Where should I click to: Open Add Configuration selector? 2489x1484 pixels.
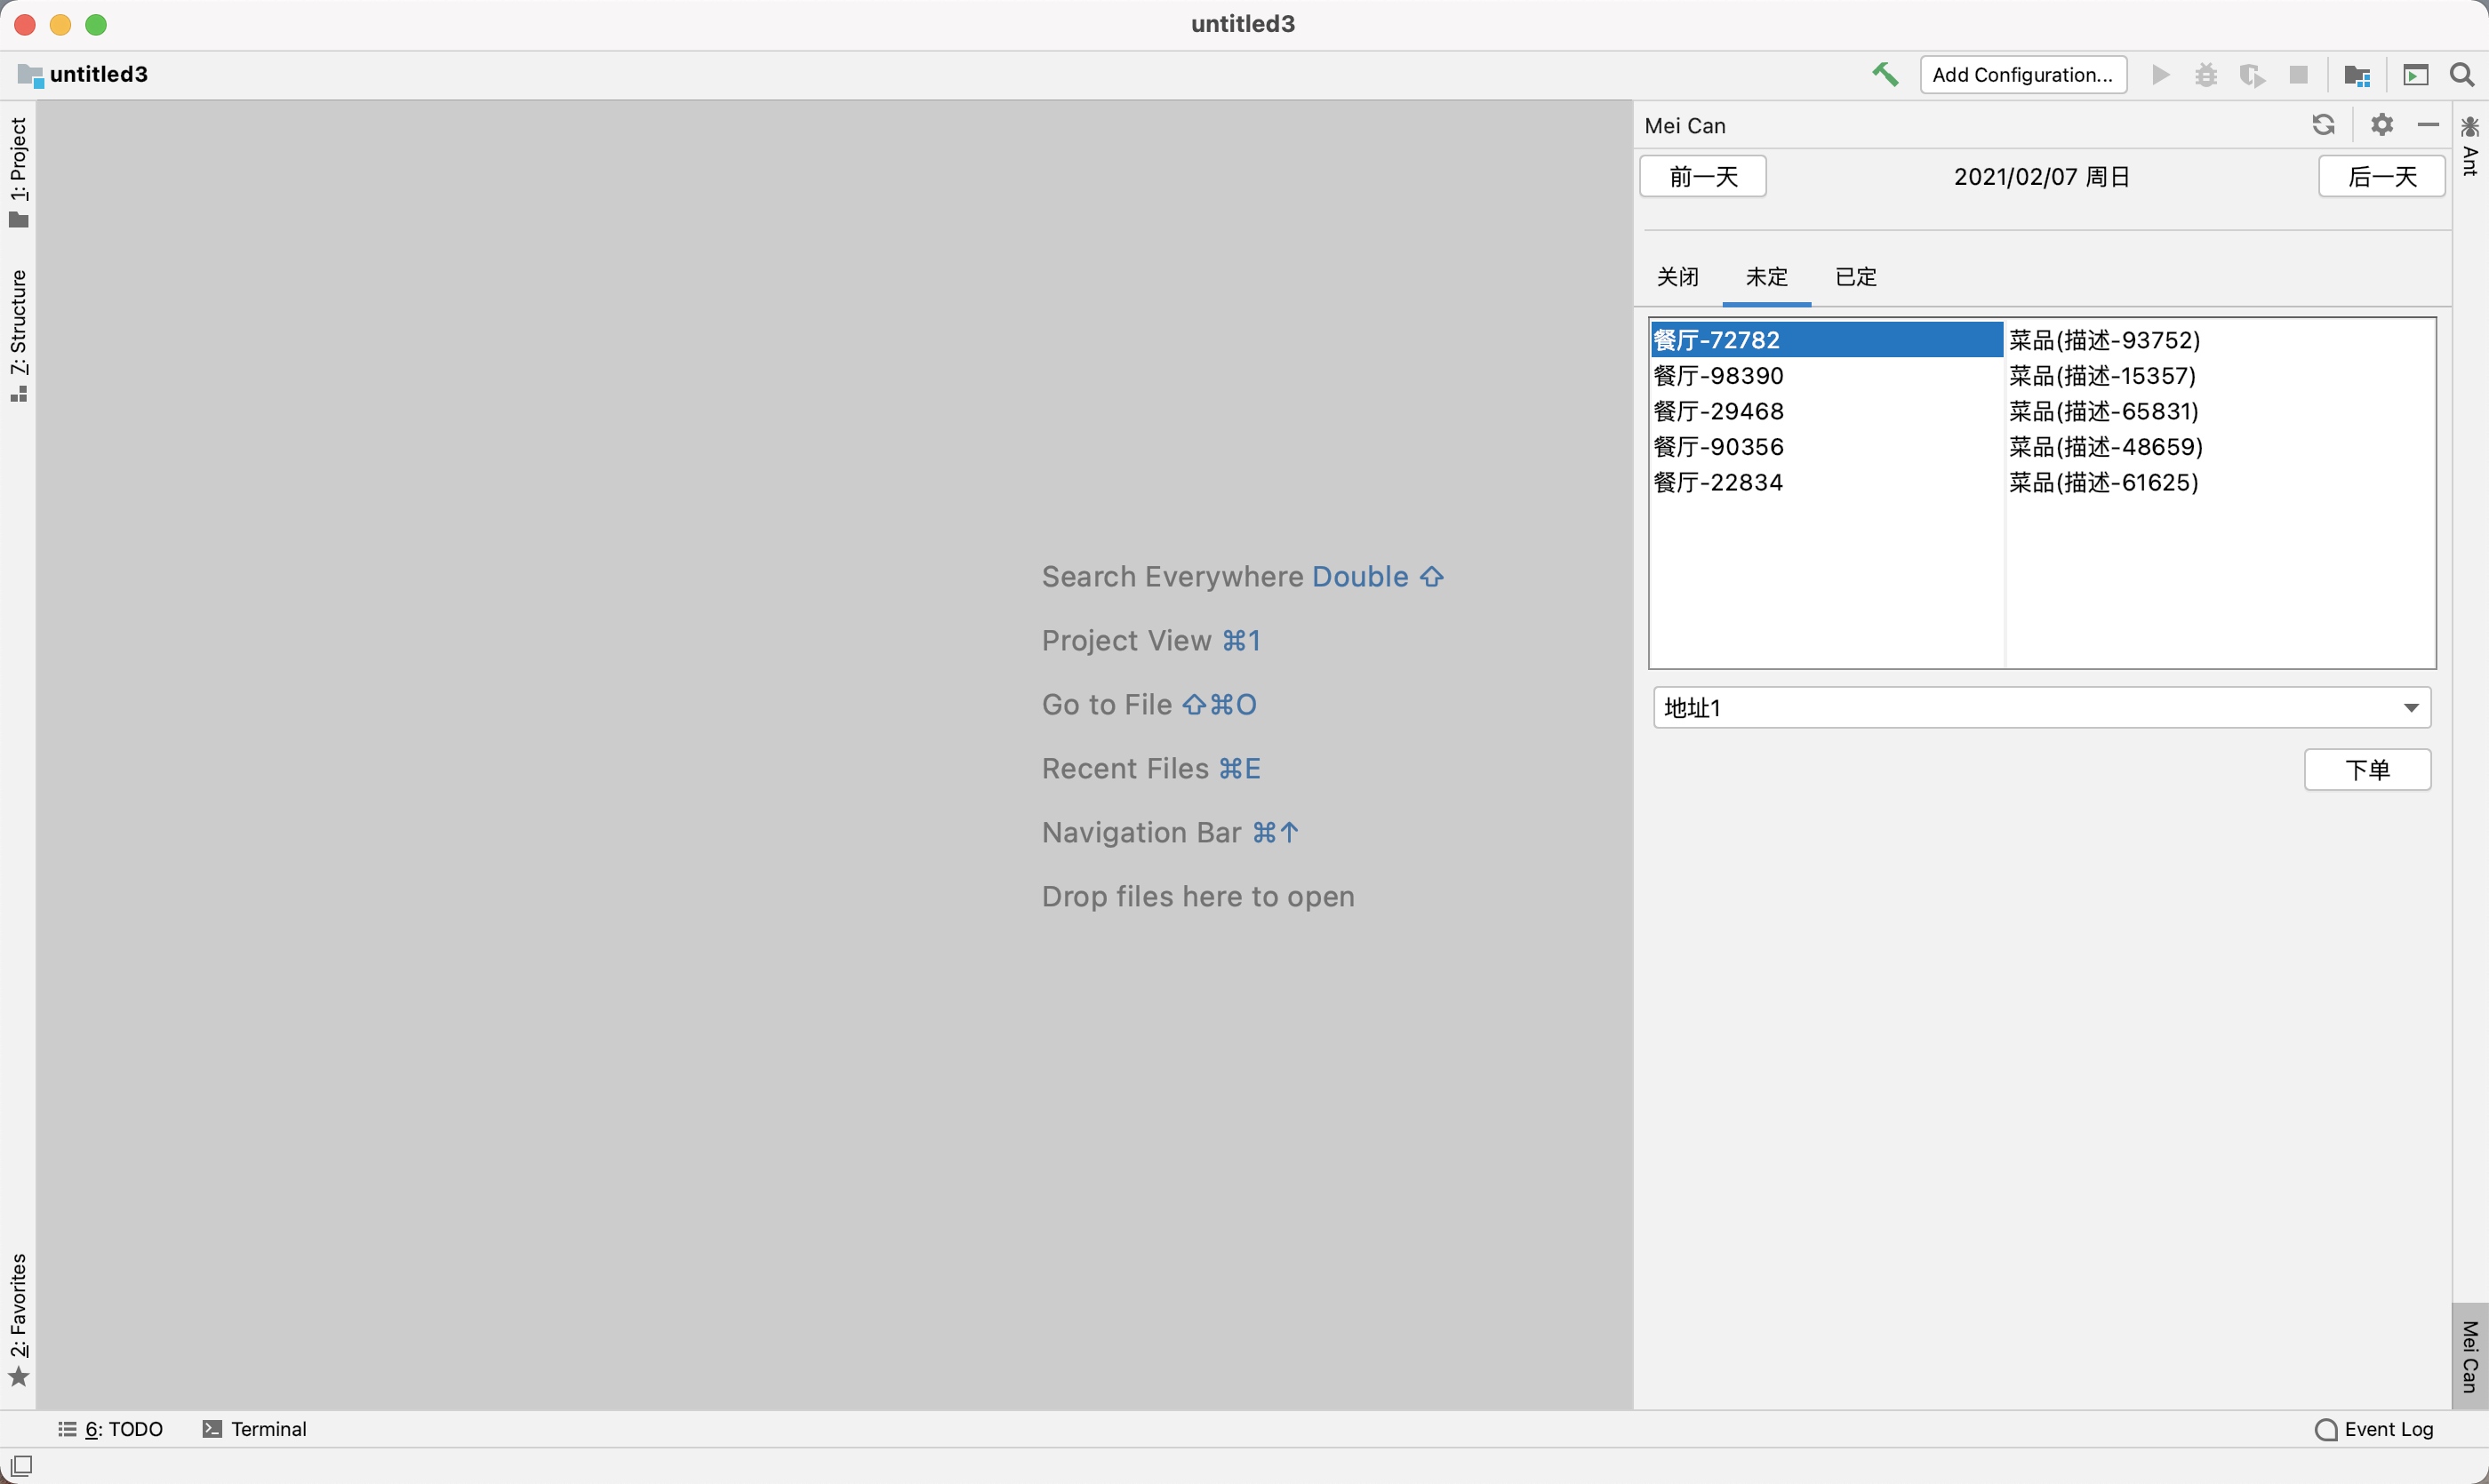click(2021, 74)
